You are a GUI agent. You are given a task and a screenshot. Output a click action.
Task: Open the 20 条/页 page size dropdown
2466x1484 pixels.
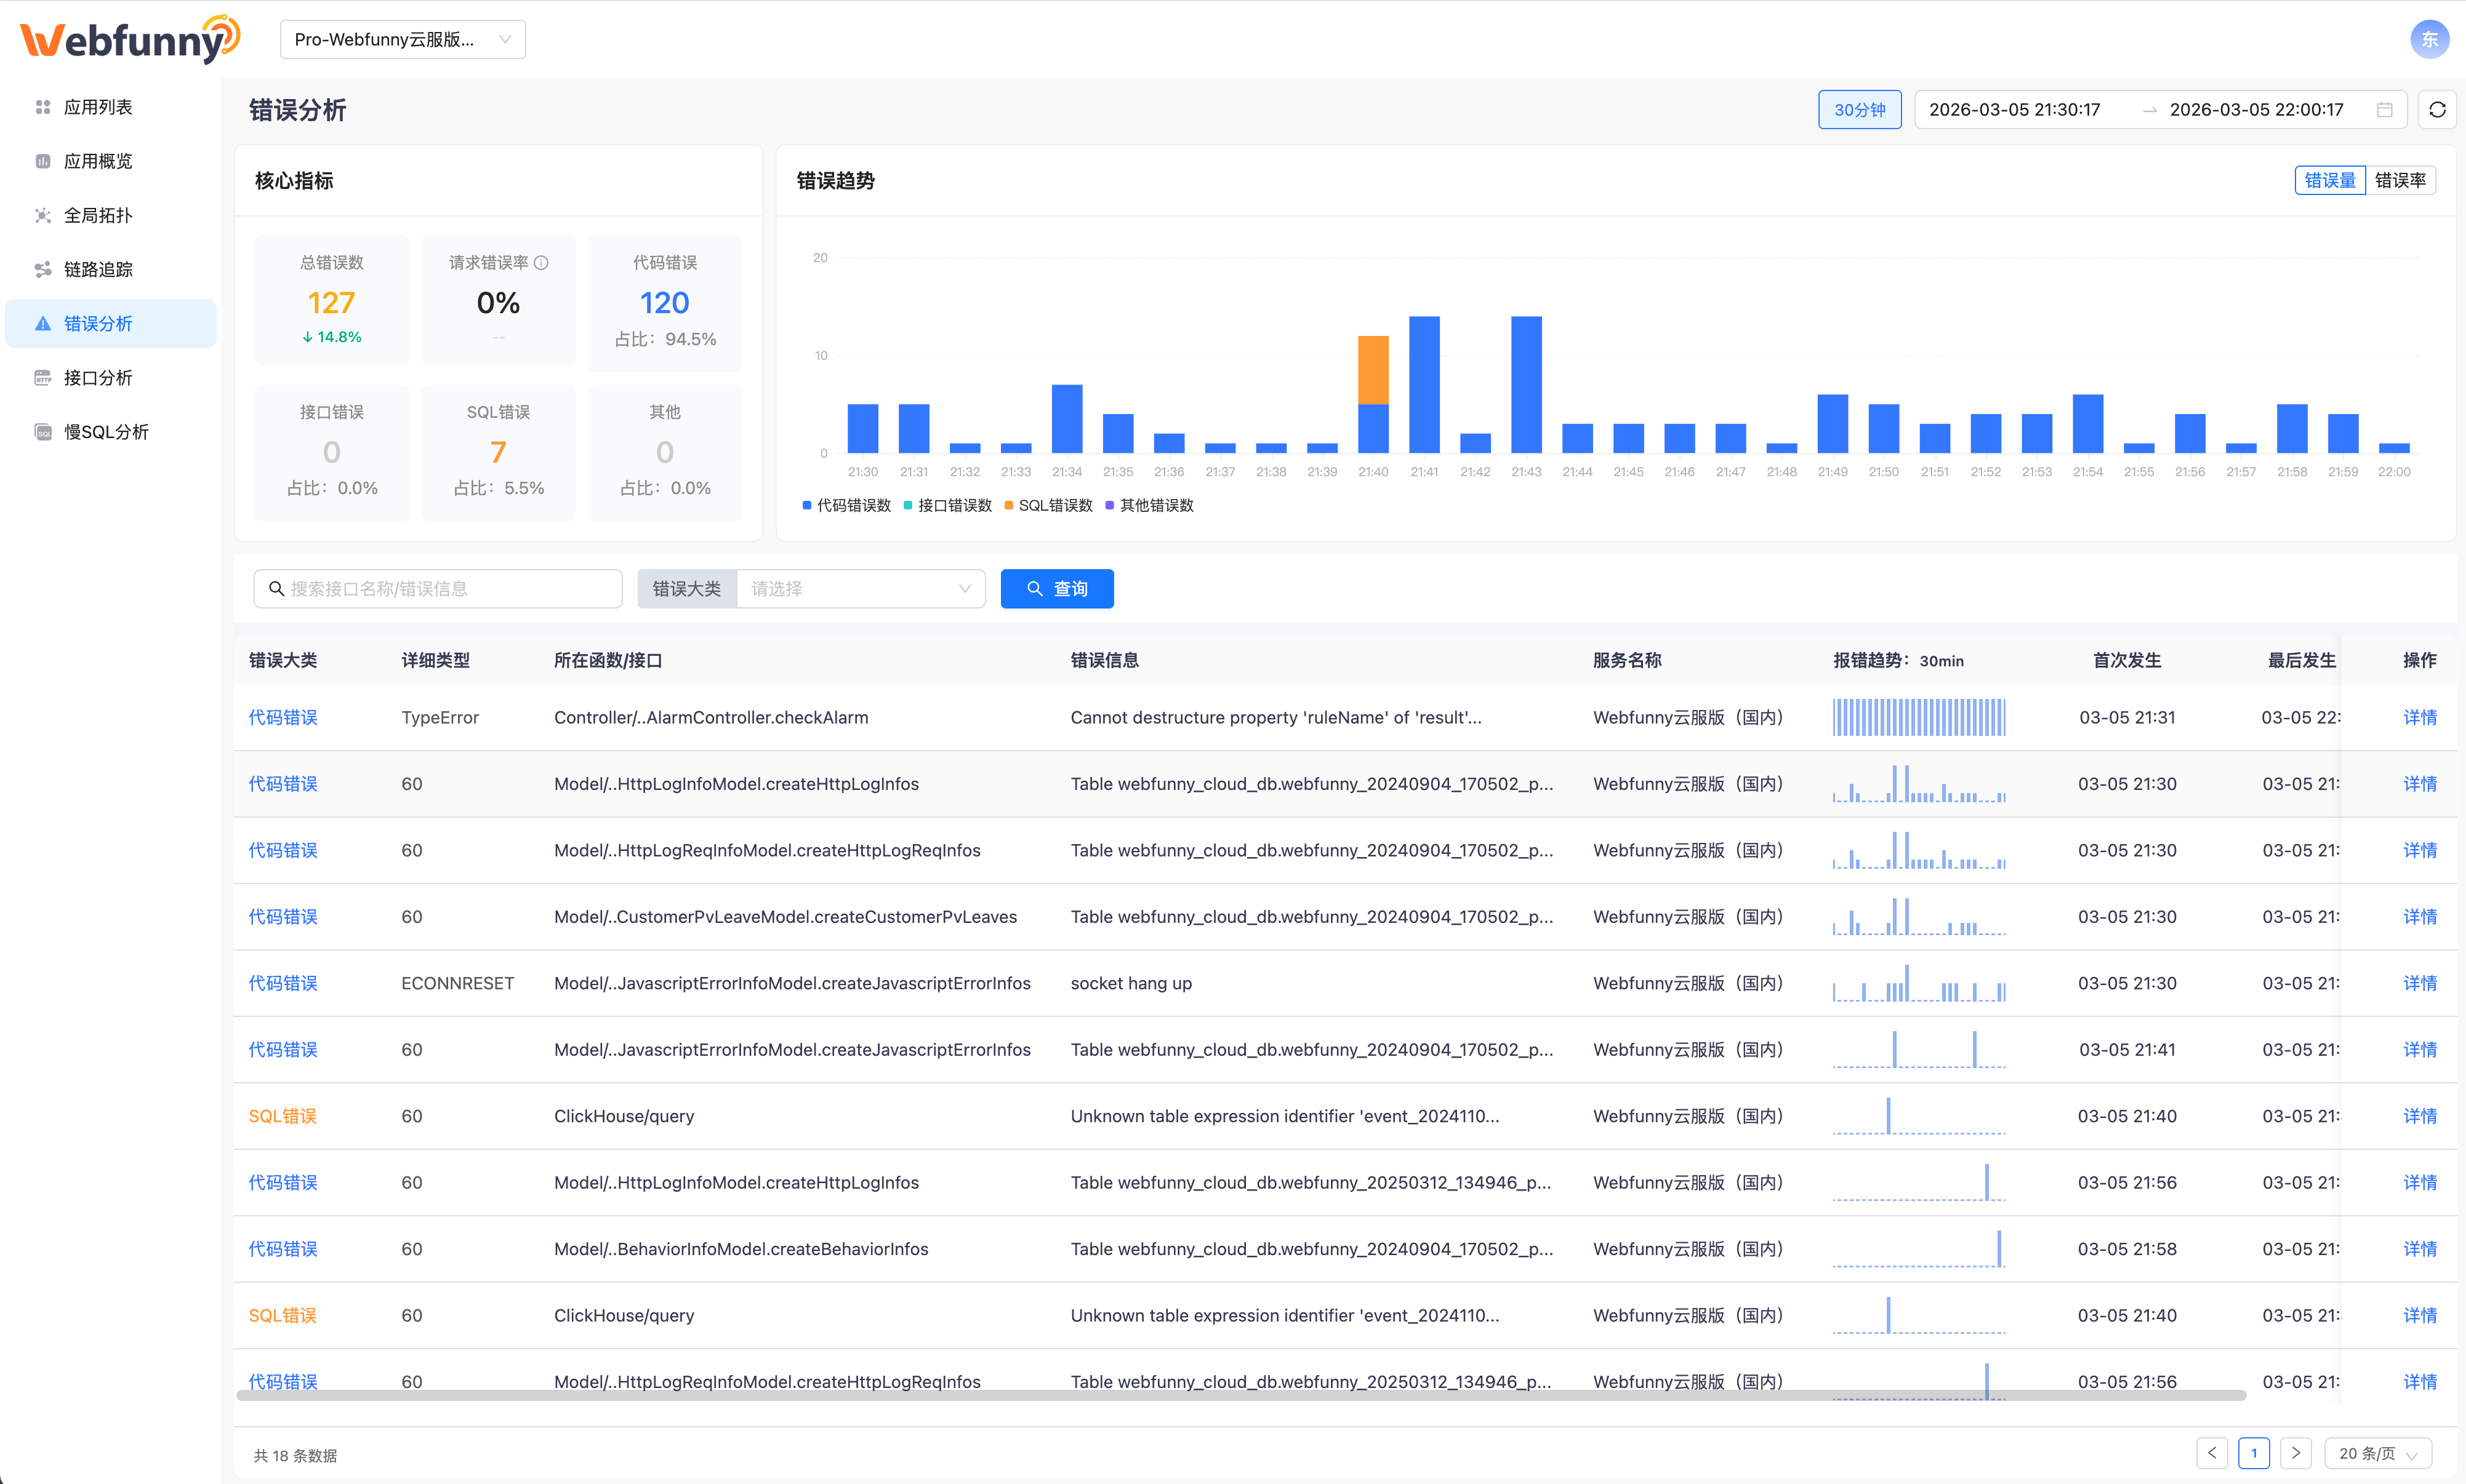tap(2377, 1453)
